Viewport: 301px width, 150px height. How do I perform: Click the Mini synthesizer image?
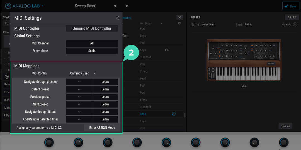point(244,60)
